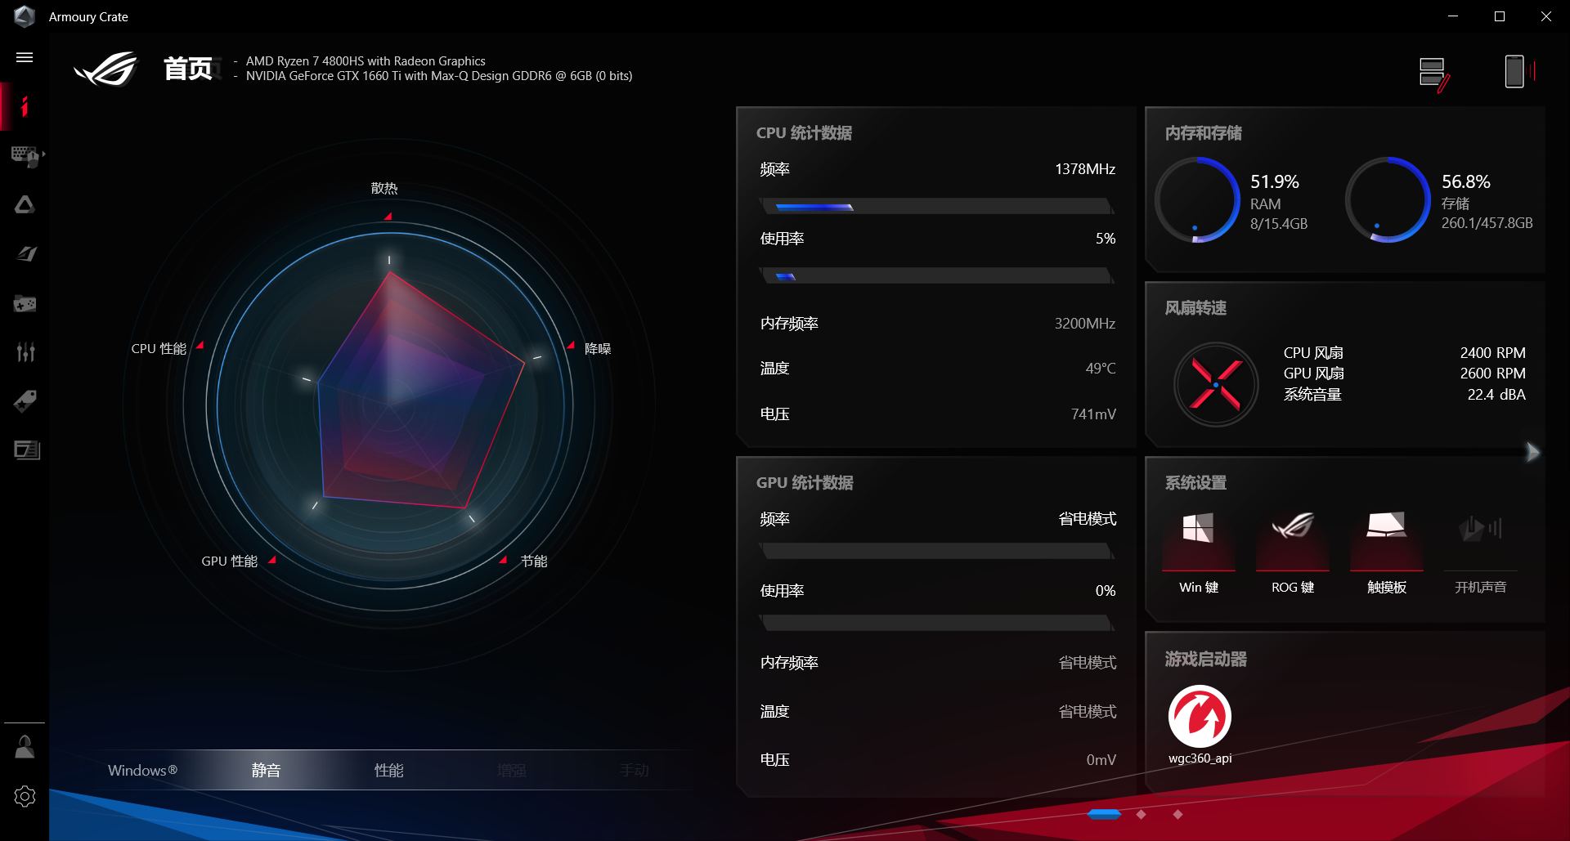The image size is (1570, 841).
Task: Click the 741mV CPU voltage value
Action: (1093, 414)
